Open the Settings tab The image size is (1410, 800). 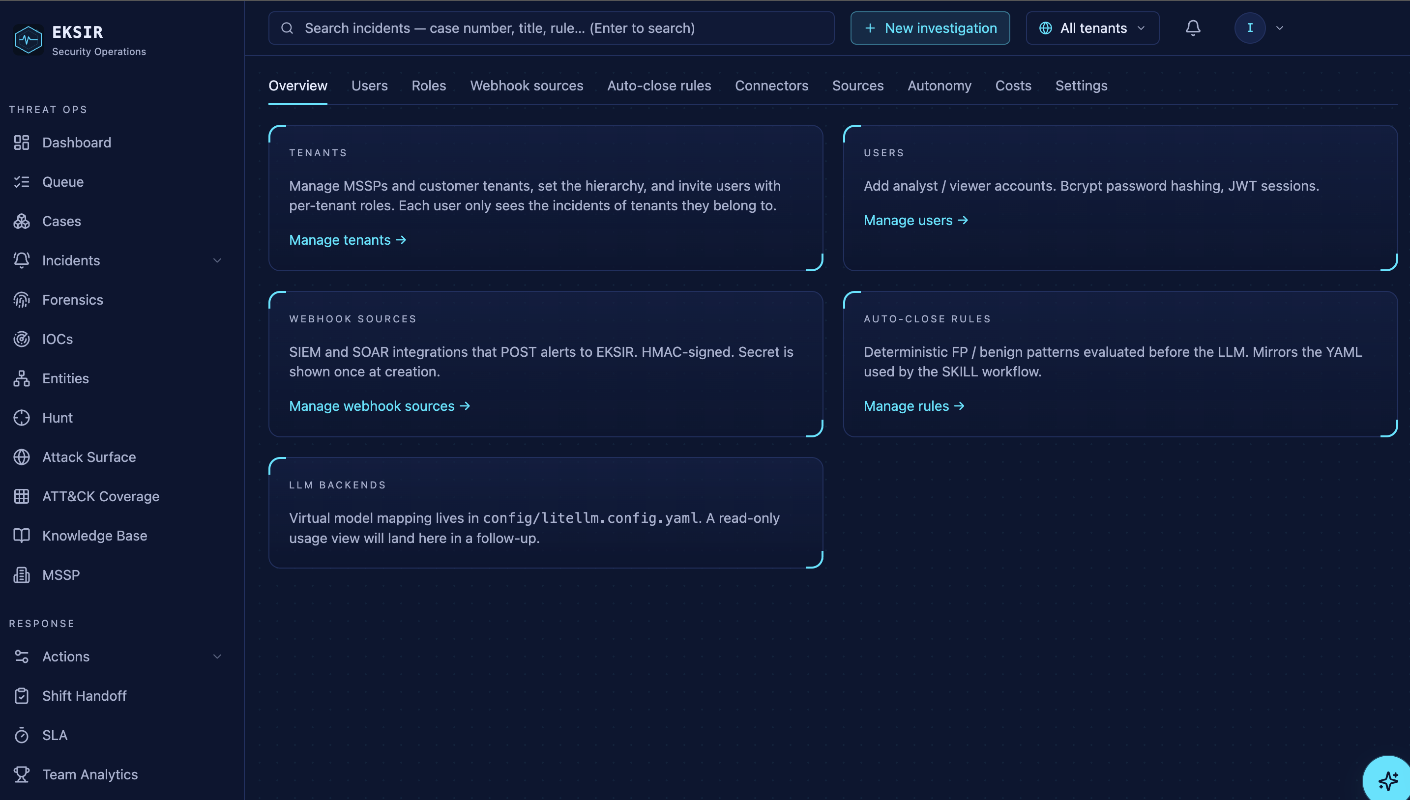coord(1081,86)
